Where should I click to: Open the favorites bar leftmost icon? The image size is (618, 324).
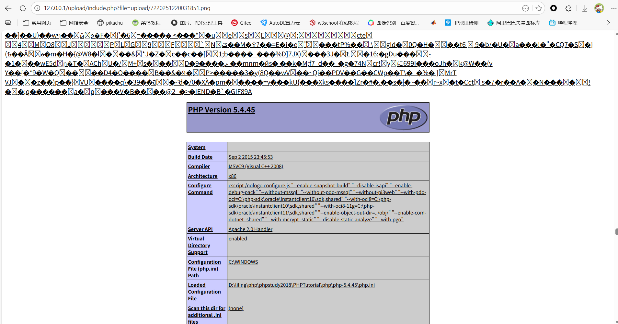click(8, 23)
